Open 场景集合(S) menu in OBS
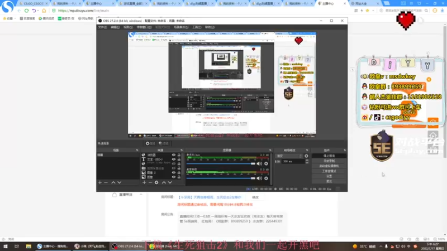This screenshot has height=251, width=447. click(x=181, y=27)
